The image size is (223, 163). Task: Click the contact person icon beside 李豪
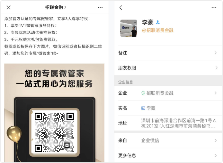pyautogui.click(x=157, y=22)
